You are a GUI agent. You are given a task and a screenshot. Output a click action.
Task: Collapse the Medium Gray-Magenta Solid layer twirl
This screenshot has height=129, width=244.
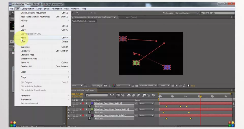(80, 115)
